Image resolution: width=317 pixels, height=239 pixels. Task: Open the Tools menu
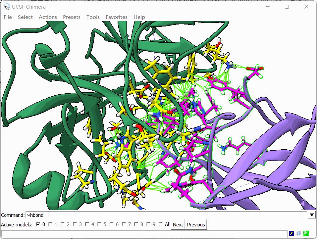(93, 17)
